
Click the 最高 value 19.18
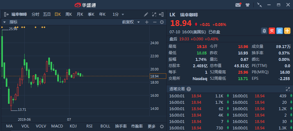pyautogui.click(x=202, y=46)
